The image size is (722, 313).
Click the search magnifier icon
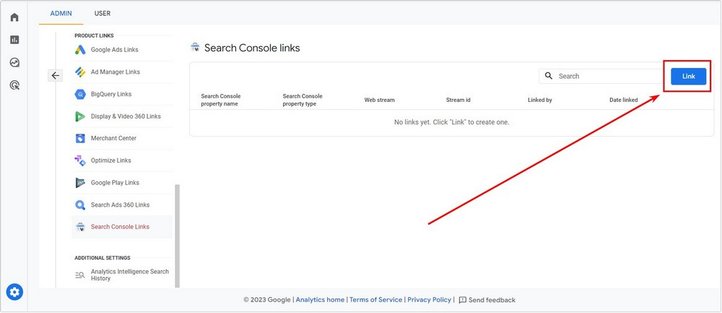(x=549, y=76)
